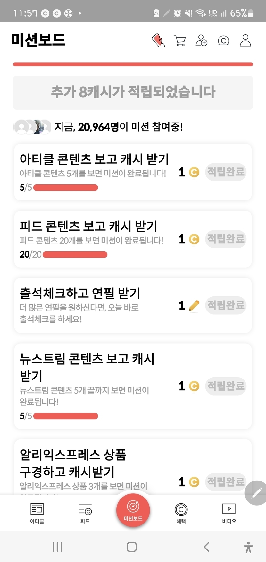Screen dimensions: 266x562
Task: Tap the coin icon on 아티클 mission
Action: [194, 173]
